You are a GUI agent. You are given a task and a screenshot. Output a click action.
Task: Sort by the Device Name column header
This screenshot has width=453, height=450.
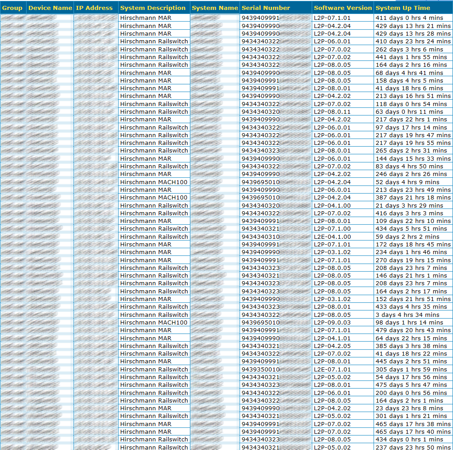50,8
